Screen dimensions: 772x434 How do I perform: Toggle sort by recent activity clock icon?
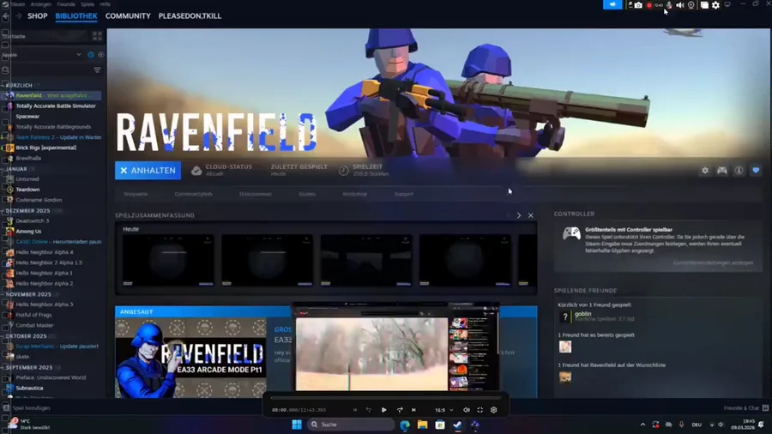coord(91,55)
